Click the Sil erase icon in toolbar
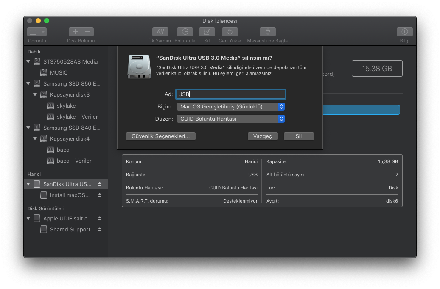 [x=207, y=32]
